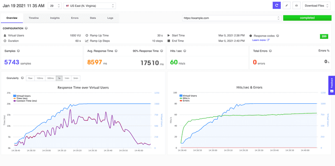Select 1s granularity
Image resolution: width=335 pixels, height=166 pixels.
[x=59, y=78]
